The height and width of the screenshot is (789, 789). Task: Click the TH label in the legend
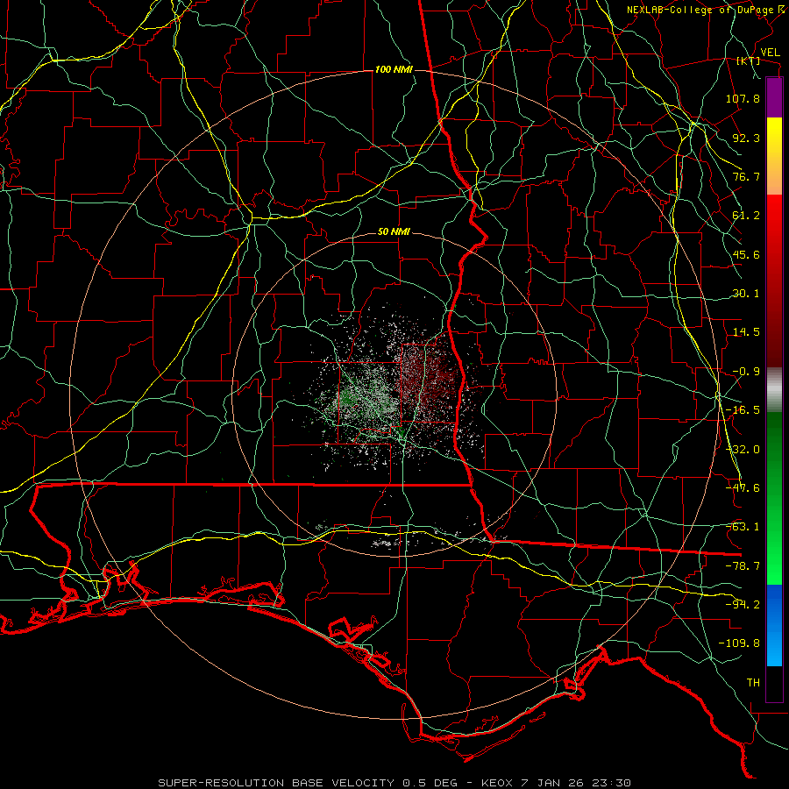pos(753,683)
